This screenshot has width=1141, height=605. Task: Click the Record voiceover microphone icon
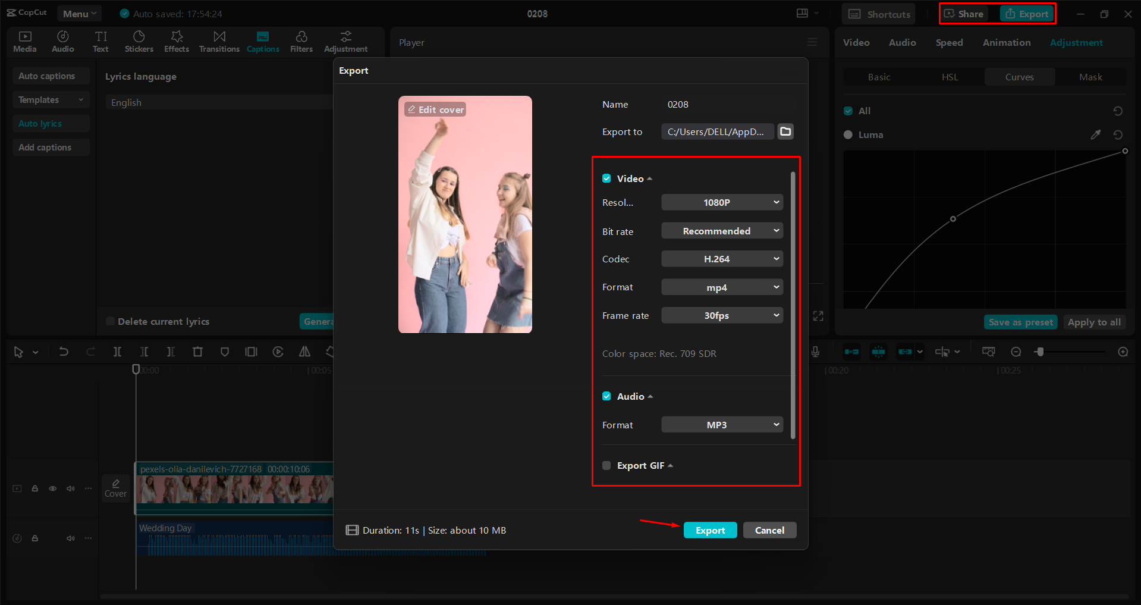pyautogui.click(x=815, y=352)
